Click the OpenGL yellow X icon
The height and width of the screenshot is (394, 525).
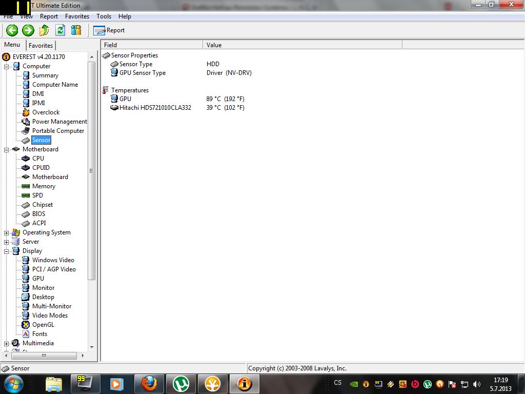click(x=26, y=325)
